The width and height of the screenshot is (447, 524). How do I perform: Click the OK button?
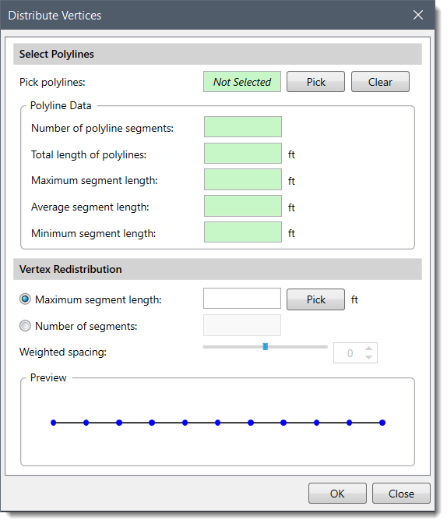[337, 494]
